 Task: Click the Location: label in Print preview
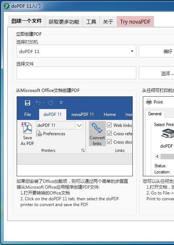(x=162, y=172)
